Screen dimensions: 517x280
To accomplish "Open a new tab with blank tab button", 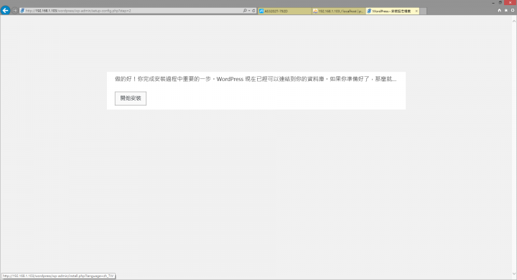I will click(423, 11).
